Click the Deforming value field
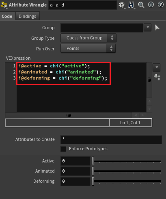Image resolution: width=166 pixels, height=199 pixels. [75, 181]
